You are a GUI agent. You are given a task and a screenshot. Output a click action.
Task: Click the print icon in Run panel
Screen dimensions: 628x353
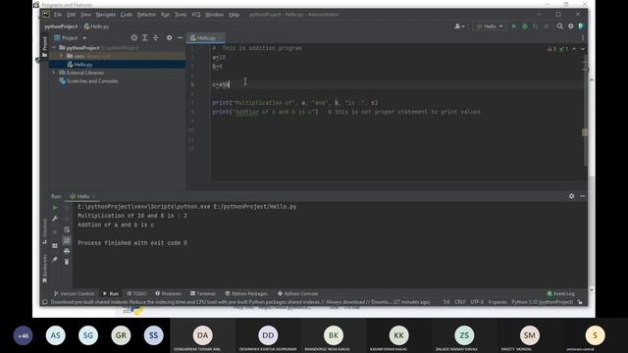(x=67, y=251)
